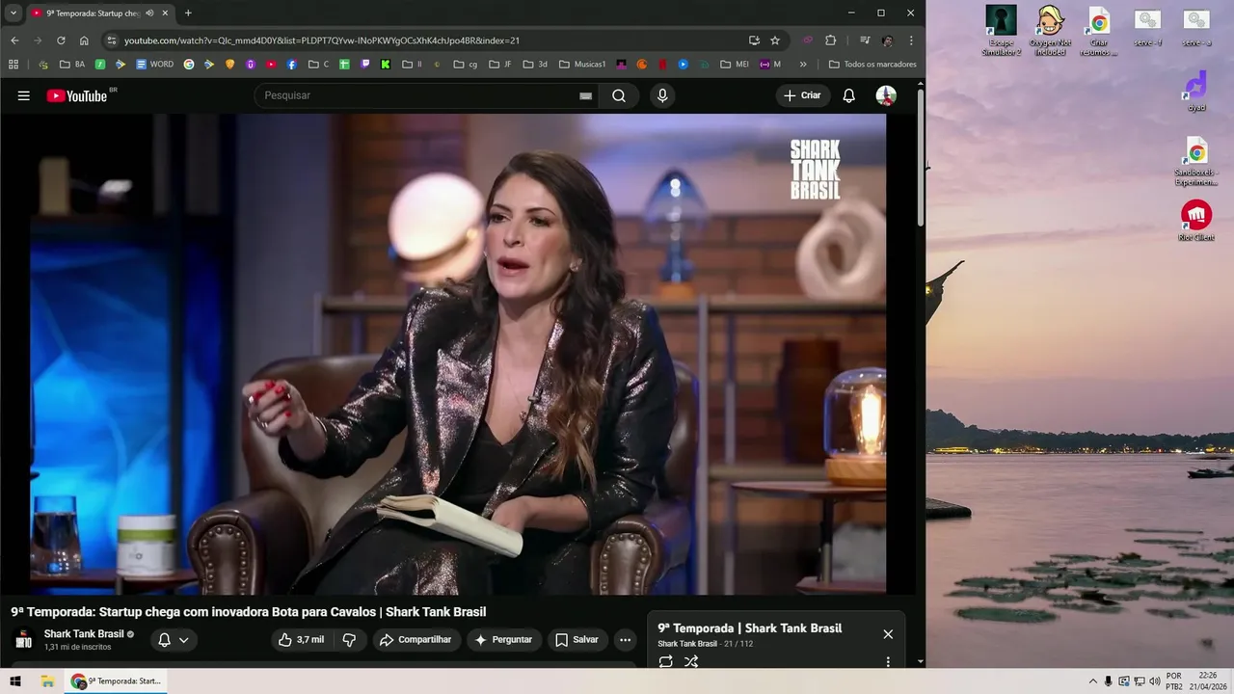Install app icon in address bar
Screen dimensions: 1234x694
point(754,40)
